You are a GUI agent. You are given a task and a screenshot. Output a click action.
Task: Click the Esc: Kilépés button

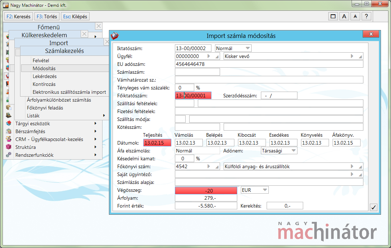[75, 16]
